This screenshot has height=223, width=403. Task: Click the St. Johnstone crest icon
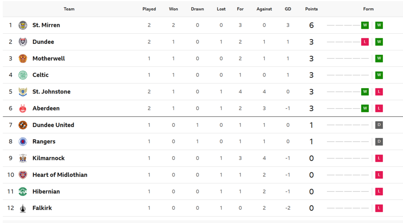click(23, 92)
